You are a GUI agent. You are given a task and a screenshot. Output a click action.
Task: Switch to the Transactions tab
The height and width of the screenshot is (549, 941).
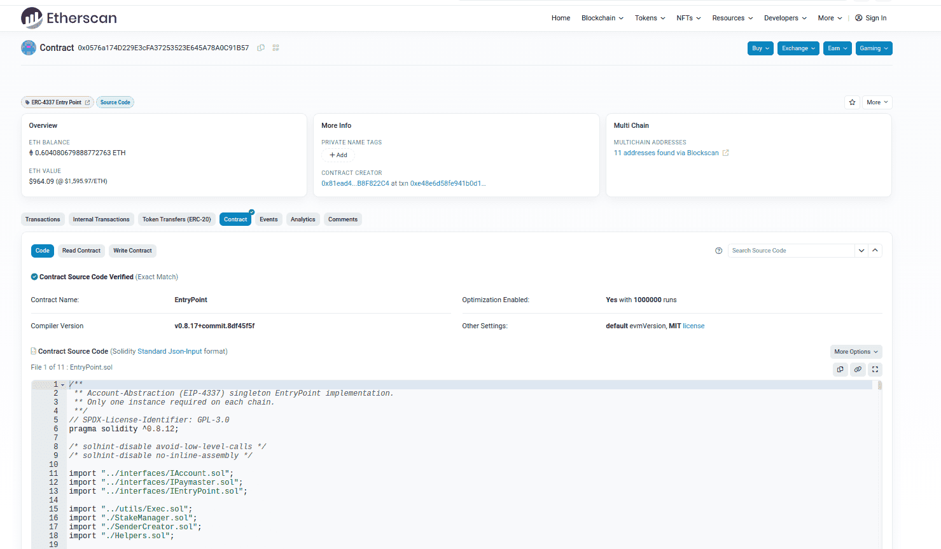click(43, 219)
